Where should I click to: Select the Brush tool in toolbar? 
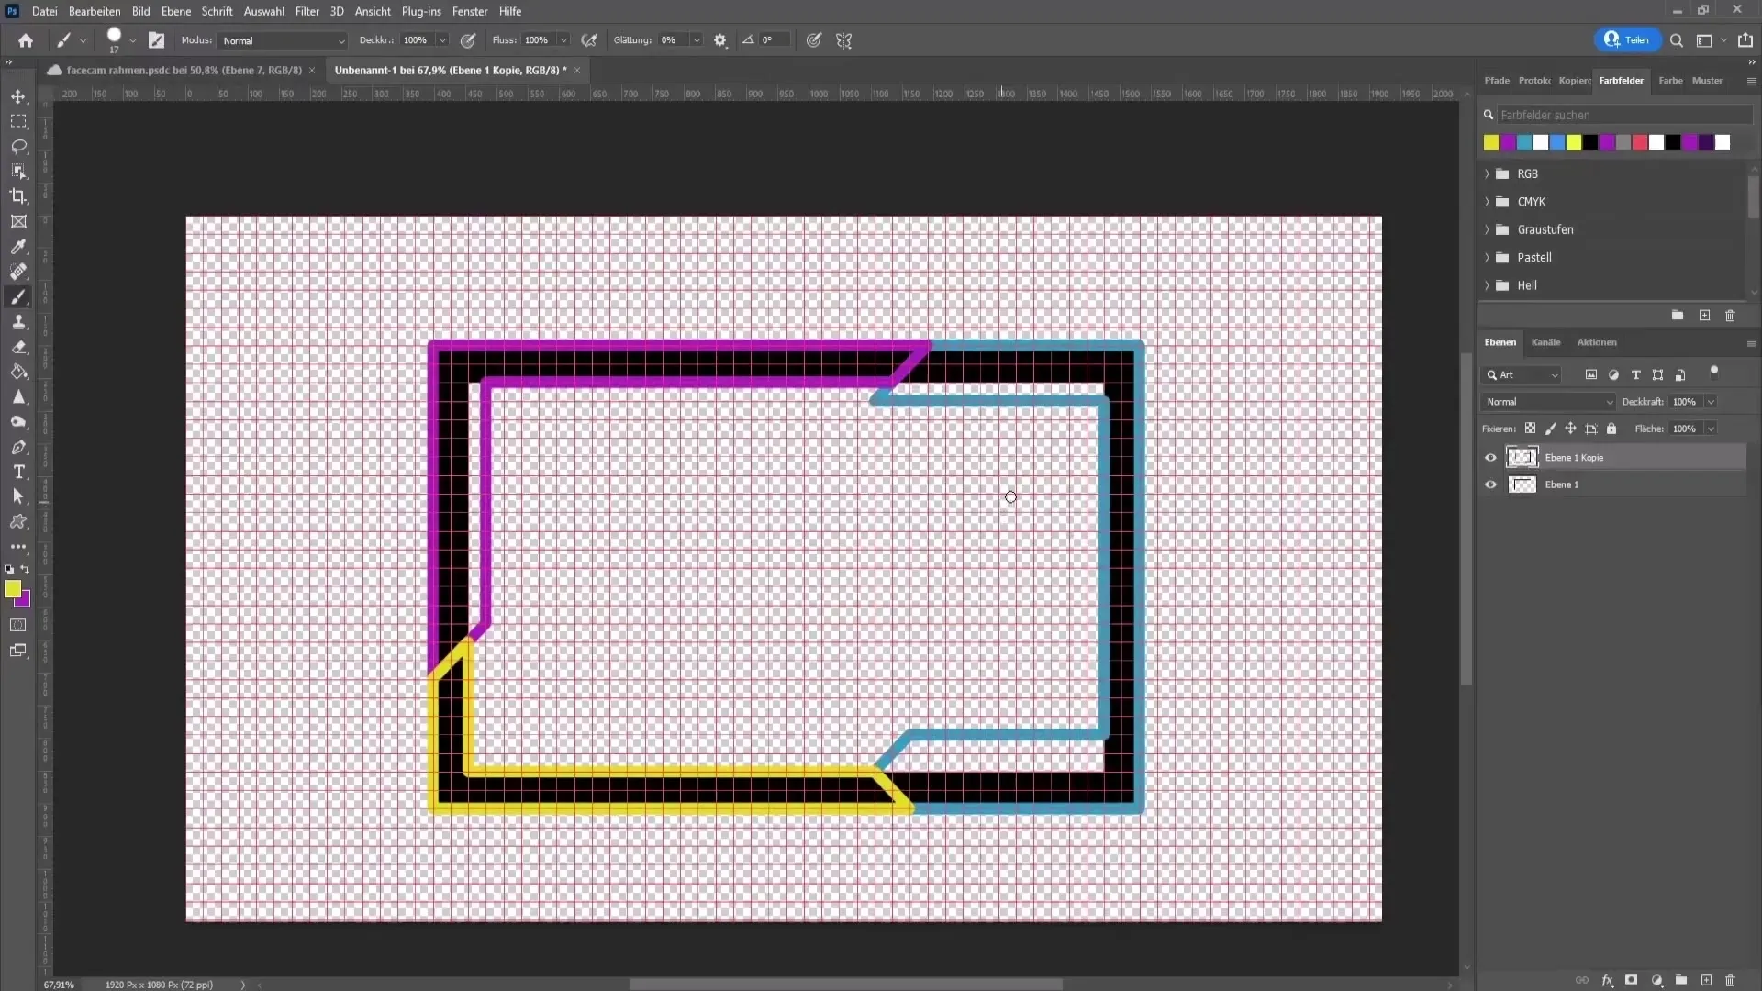[18, 296]
